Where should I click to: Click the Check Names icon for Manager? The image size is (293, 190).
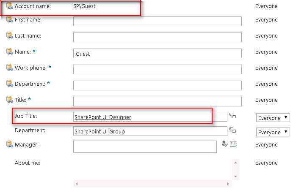coord(225,144)
